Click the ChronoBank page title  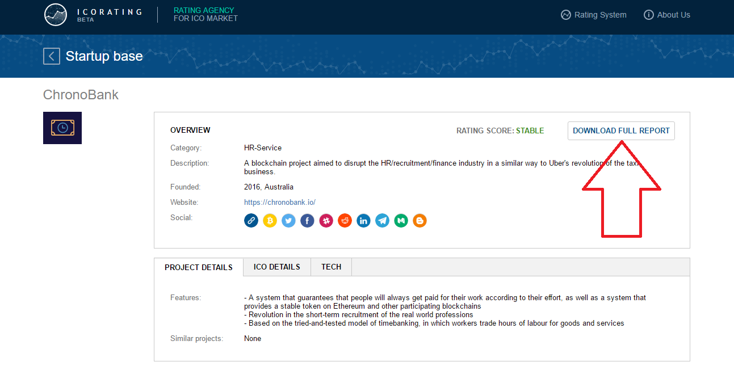(x=81, y=95)
